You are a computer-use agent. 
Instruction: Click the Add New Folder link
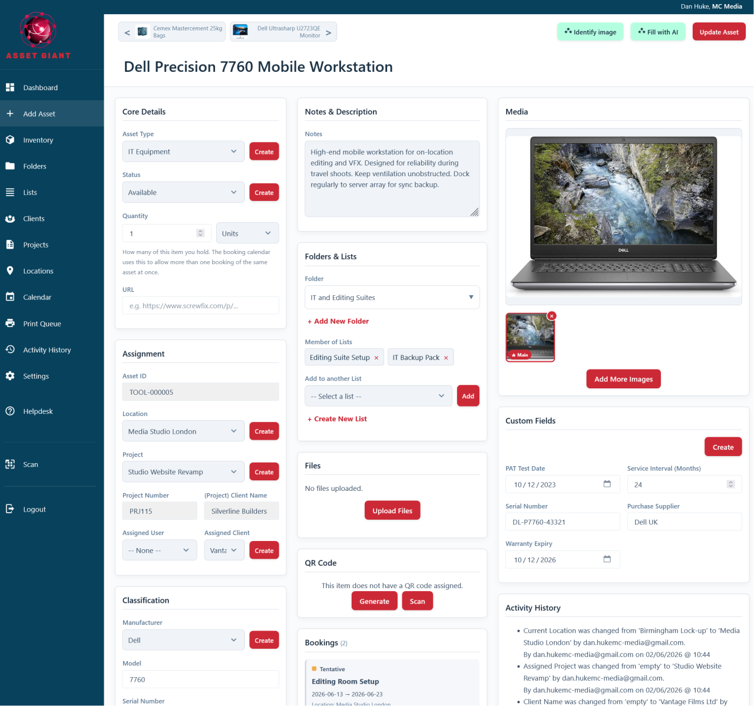click(x=338, y=321)
